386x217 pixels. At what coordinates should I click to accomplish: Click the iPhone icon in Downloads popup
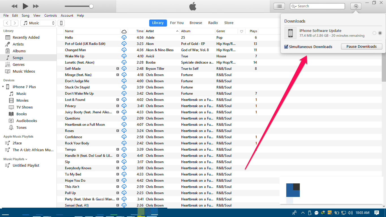pyautogui.click(x=290, y=33)
